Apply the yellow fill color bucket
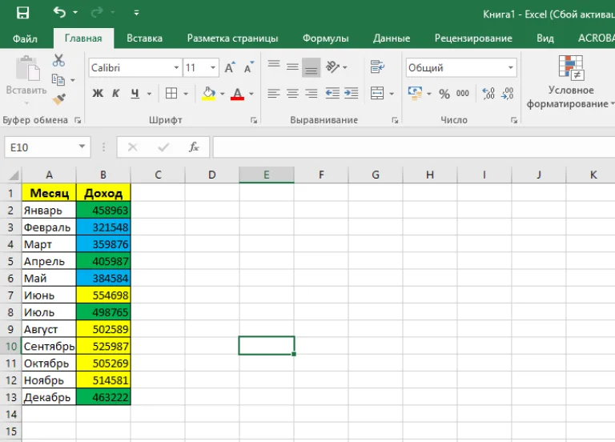This screenshot has width=615, height=442. click(x=209, y=94)
